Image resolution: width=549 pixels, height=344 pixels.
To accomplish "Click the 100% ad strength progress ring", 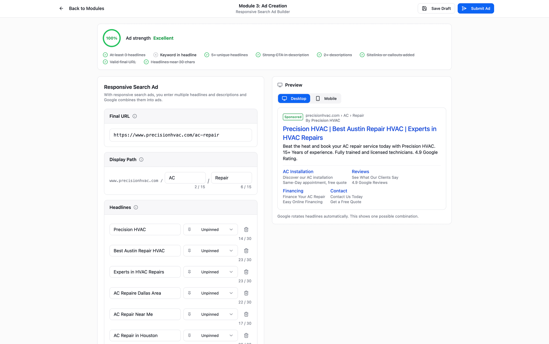I will [x=112, y=38].
